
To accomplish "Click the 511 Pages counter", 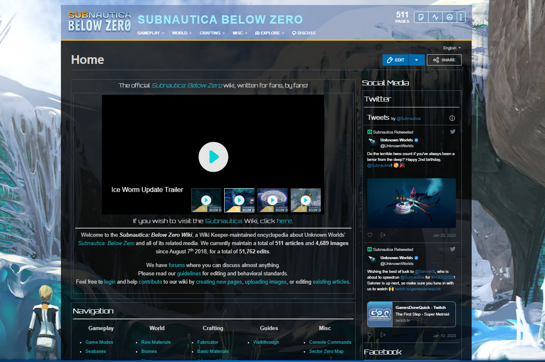I will click(402, 17).
